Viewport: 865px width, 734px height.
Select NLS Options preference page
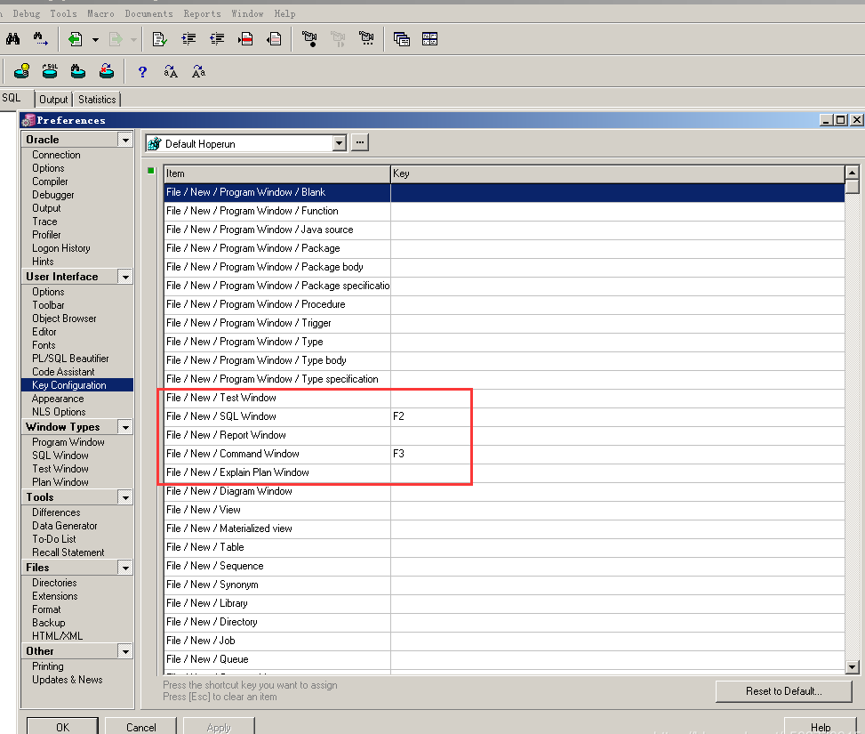tap(59, 412)
